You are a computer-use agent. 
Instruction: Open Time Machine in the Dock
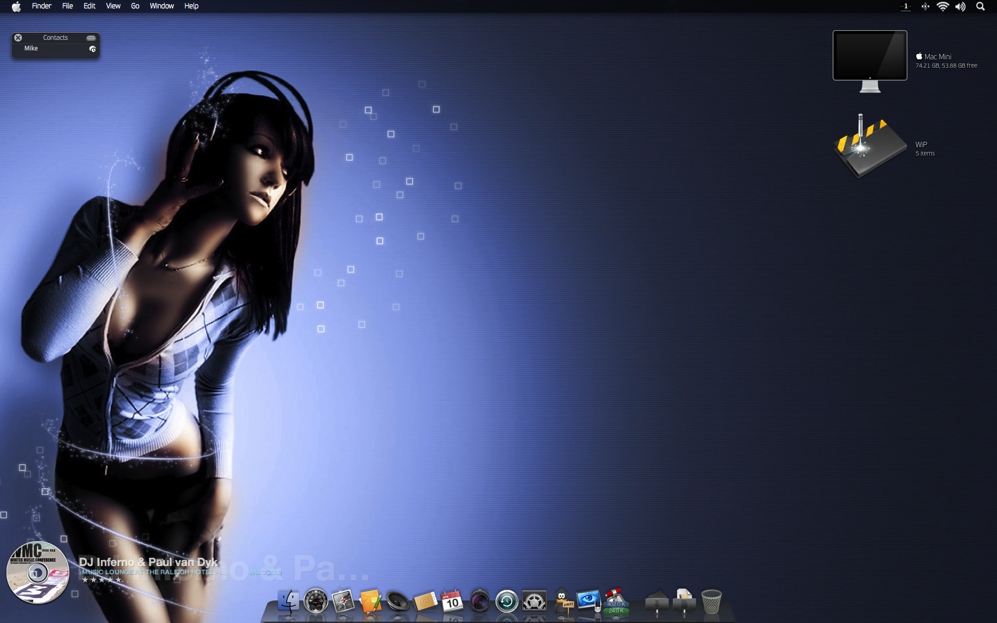tap(507, 601)
